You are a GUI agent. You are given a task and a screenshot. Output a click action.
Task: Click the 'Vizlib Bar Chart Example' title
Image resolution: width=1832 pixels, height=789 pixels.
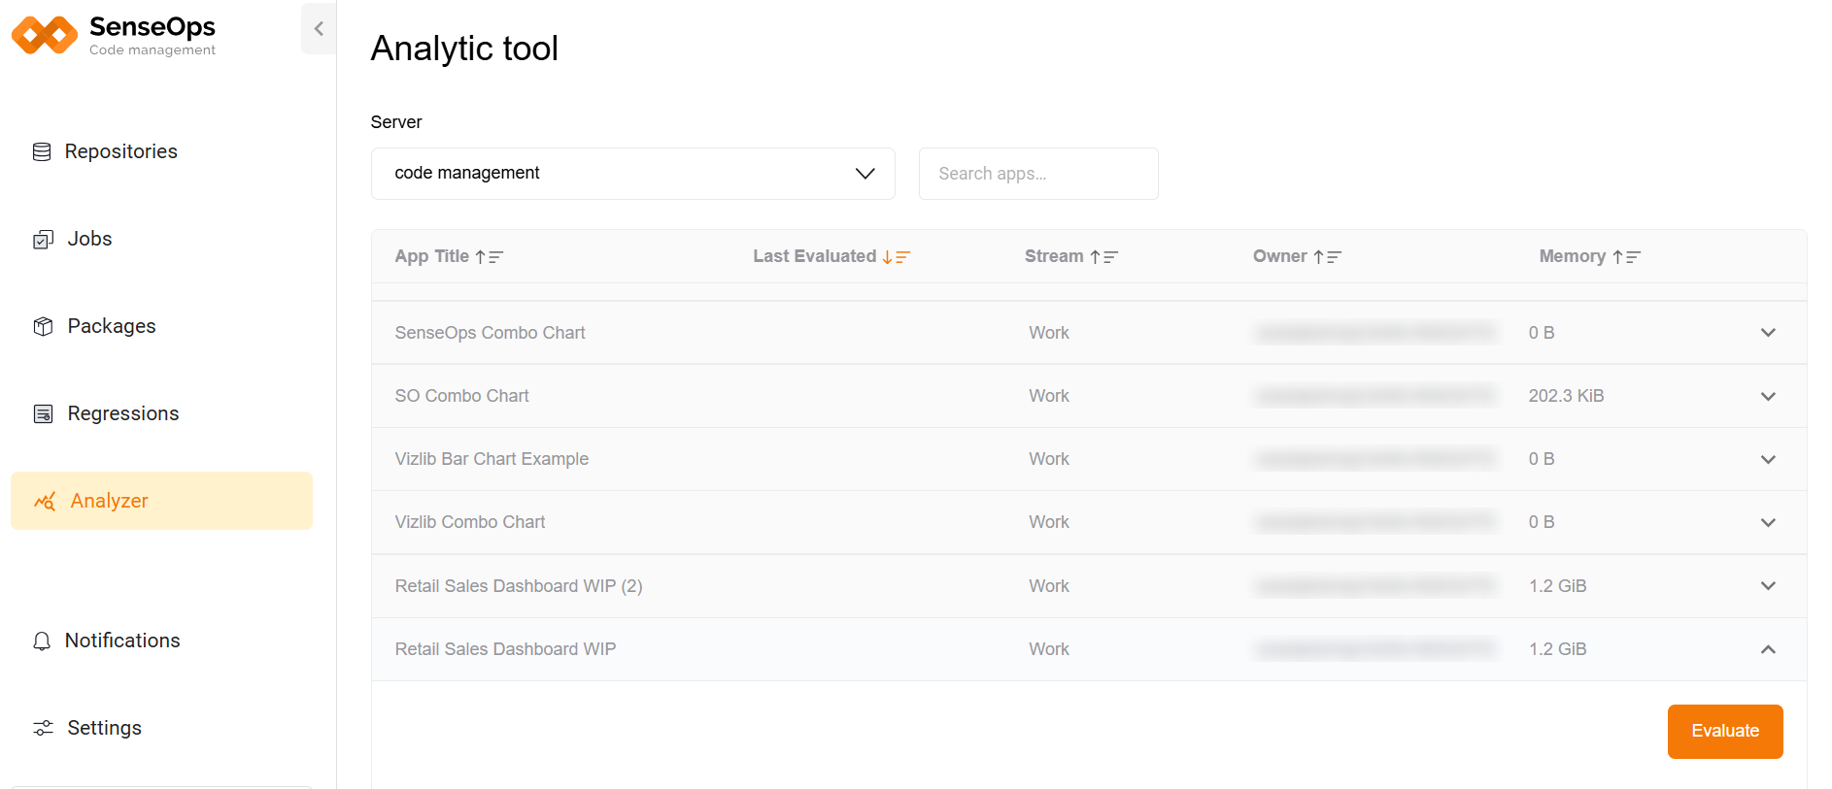[x=492, y=459]
